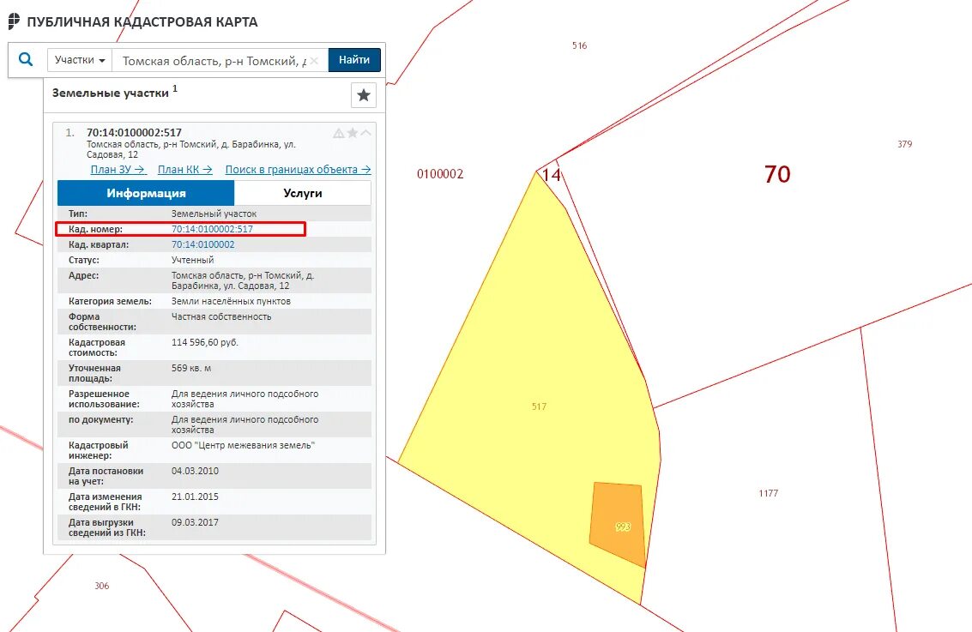
Task: Click the export date 09.03.2017
Action: (195, 522)
